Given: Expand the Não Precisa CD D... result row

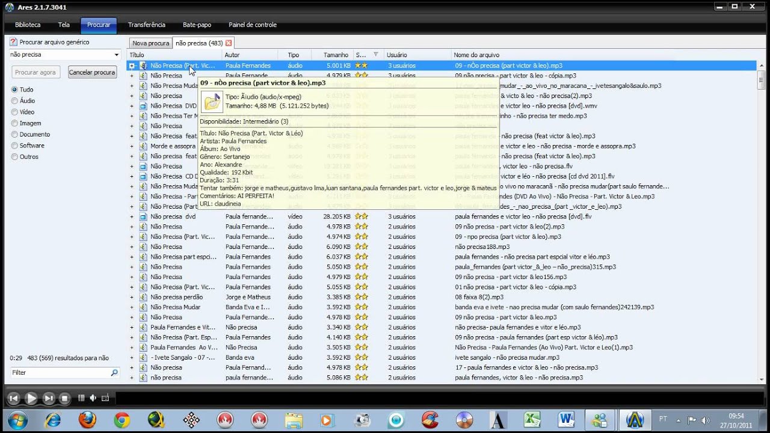Looking at the screenshot, I should [132, 176].
